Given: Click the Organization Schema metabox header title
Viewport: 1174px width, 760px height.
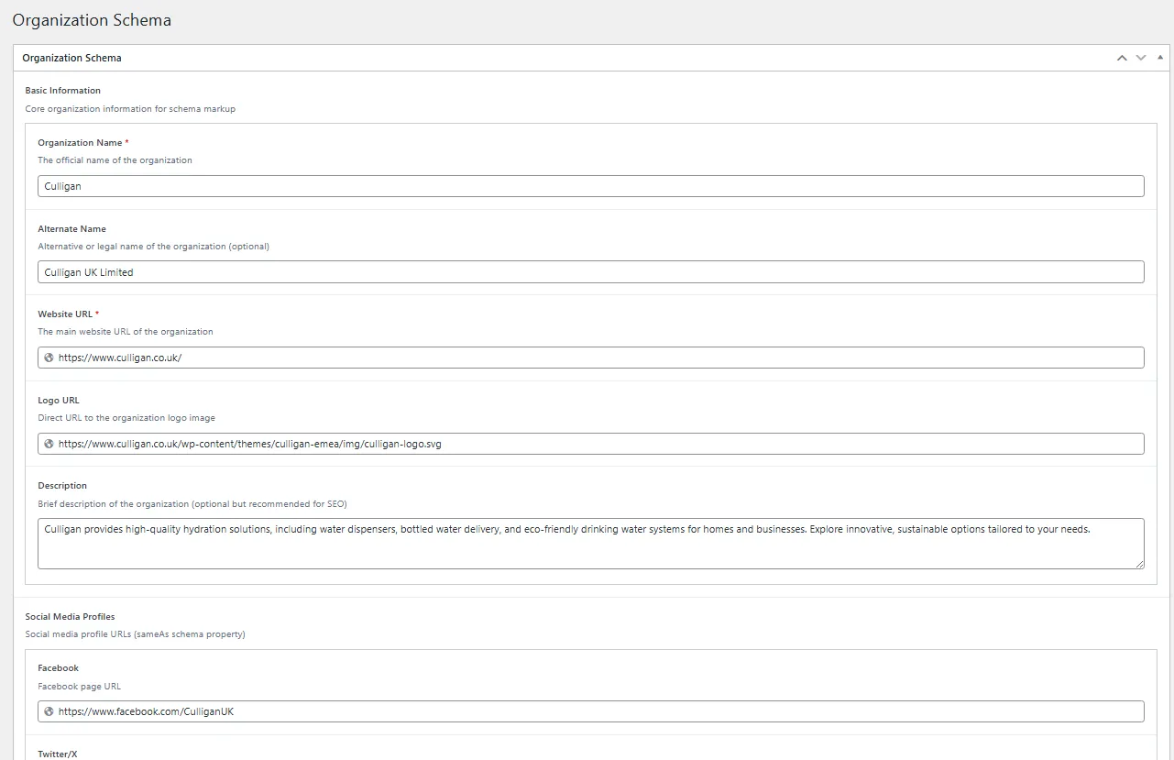Looking at the screenshot, I should pyautogui.click(x=71, y=58).
